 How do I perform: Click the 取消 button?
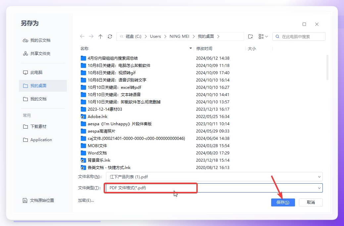click(x=311, y=202)
